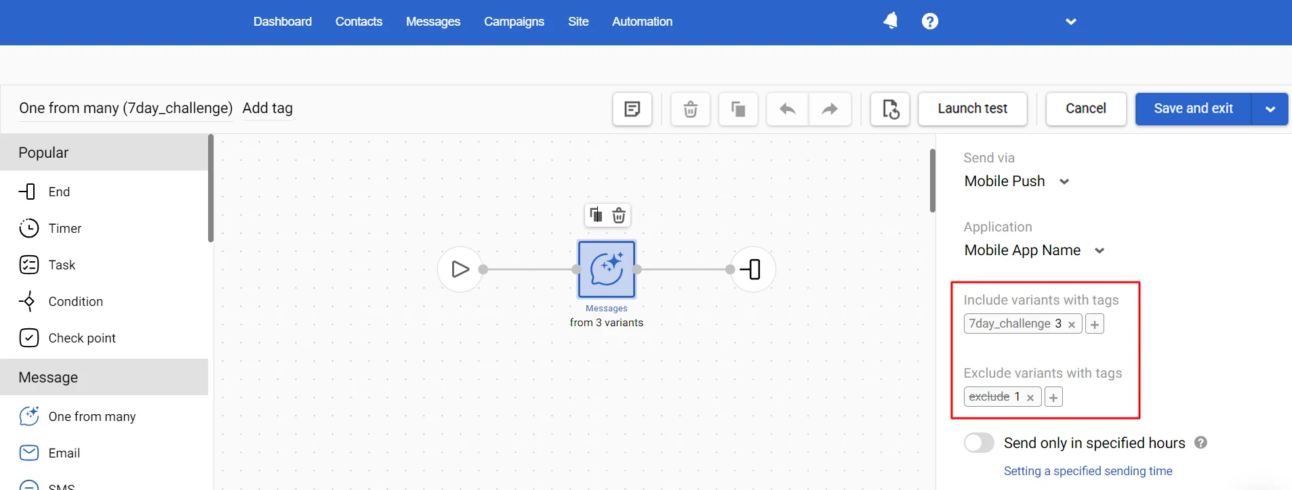Open the notifications bell
1292x490 pixels.
pyautogui.click(x=891, y=21)
